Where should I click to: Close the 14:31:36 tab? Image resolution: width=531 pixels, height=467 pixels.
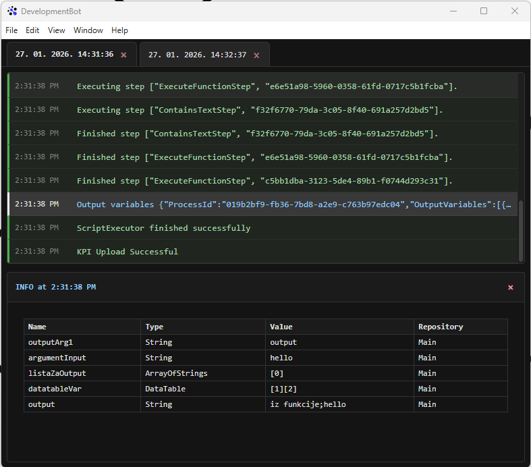click(123, 55)
